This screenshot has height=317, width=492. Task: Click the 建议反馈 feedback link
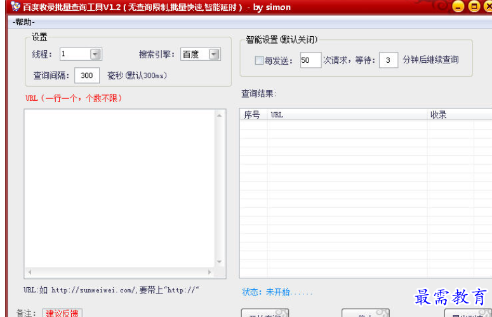[x=62, y=313]
